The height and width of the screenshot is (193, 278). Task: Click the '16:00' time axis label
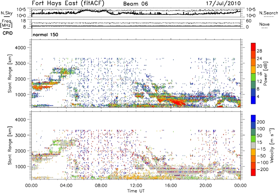click(171, 186)
